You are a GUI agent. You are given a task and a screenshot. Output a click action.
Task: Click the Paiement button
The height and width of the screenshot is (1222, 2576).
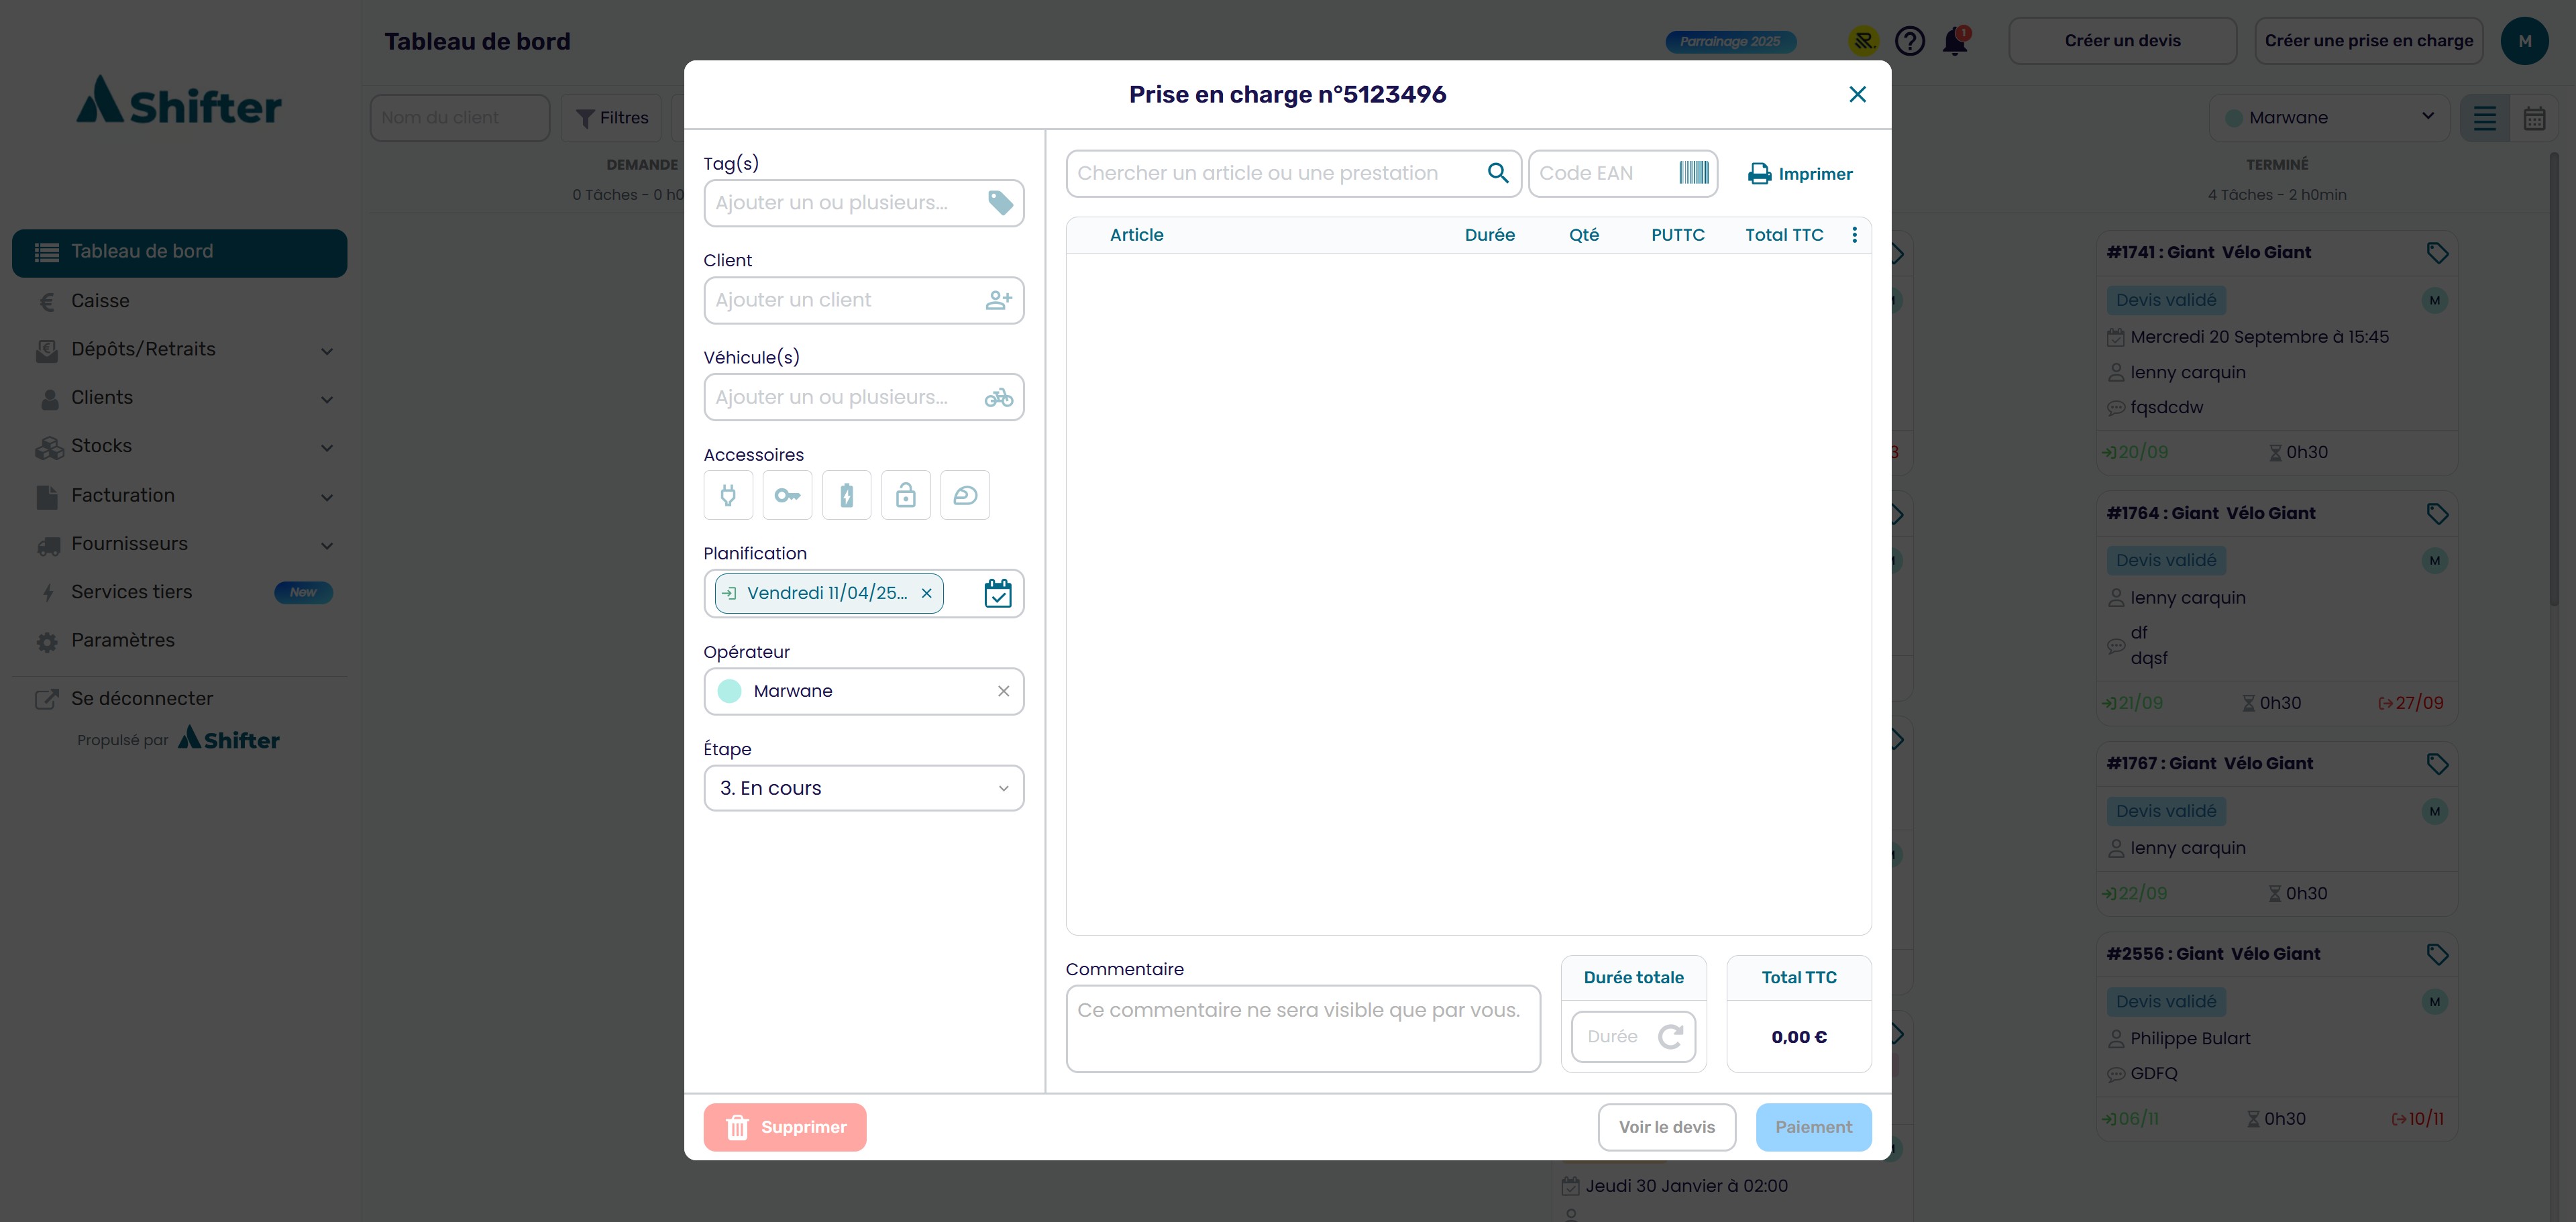point(1813,1127)
